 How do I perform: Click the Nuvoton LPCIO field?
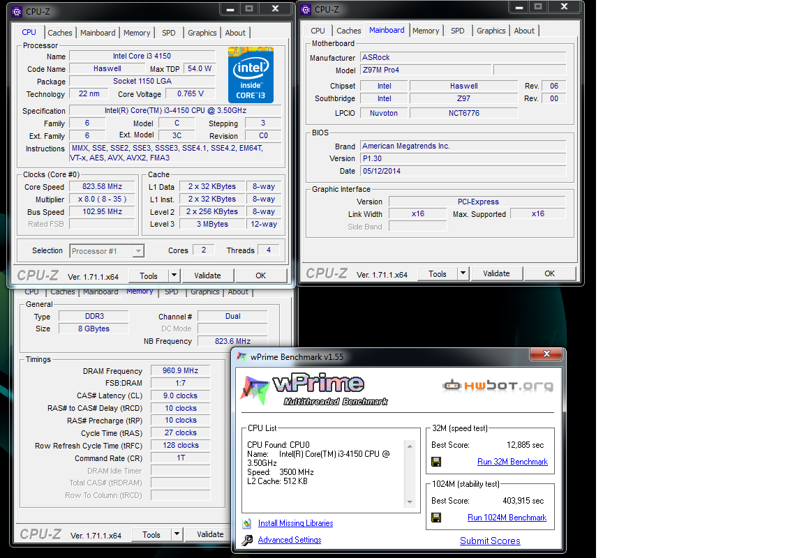(x=384, y=113)
